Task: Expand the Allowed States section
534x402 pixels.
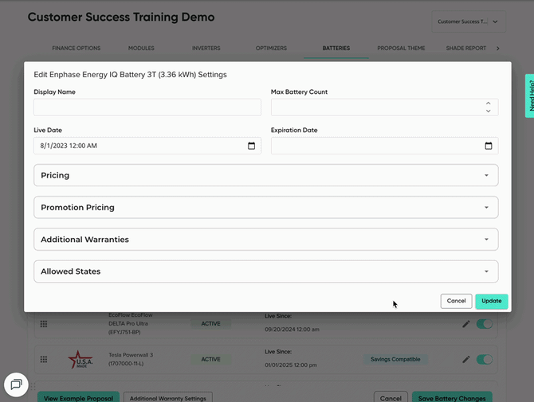Action: pos(265,271)
